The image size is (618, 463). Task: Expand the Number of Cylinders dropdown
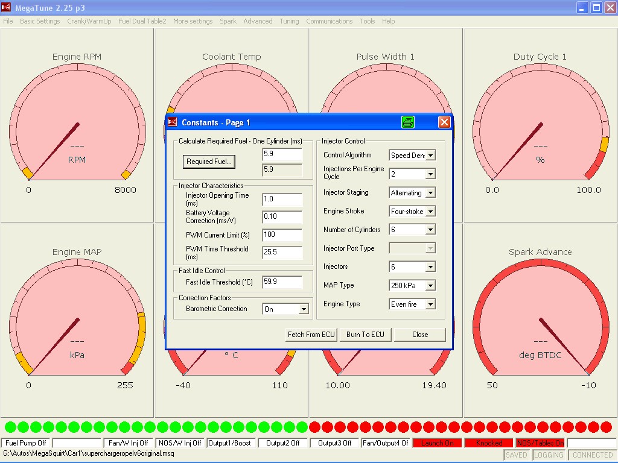tap(431, 230)
